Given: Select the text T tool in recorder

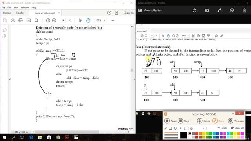Looking at the screenshot, I should (x=185, y=128).
